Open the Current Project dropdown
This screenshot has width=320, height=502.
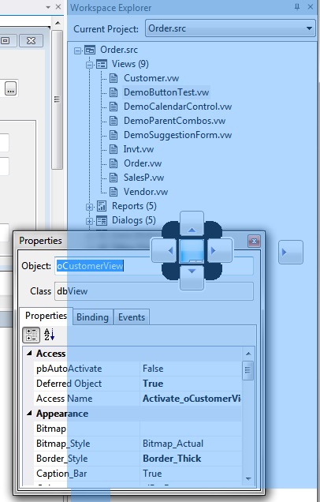click(x=230, y=28)
